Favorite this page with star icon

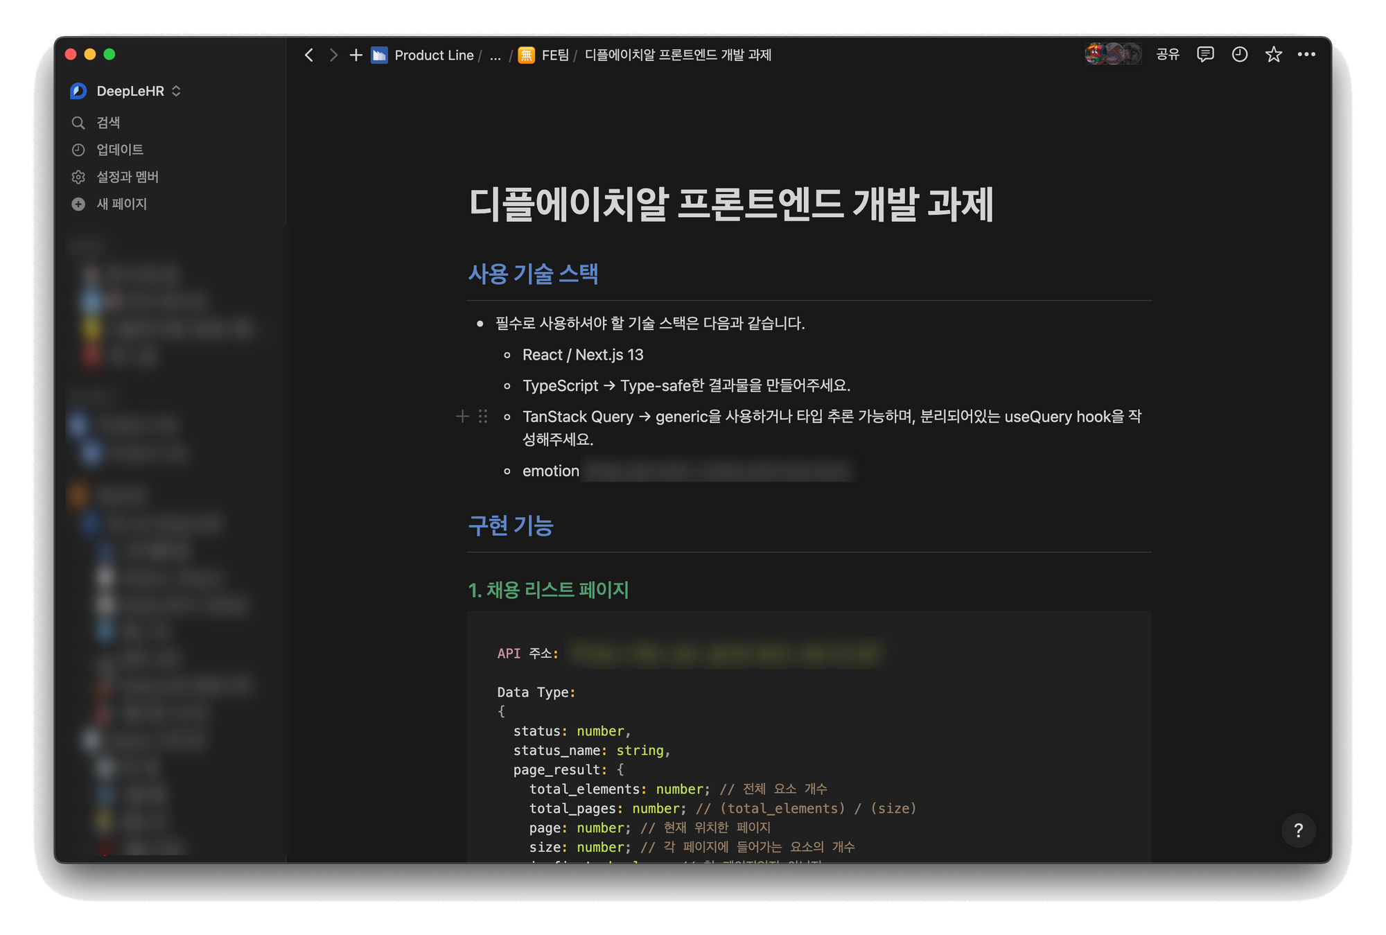pyautogui.click(x=1274, y=54)
